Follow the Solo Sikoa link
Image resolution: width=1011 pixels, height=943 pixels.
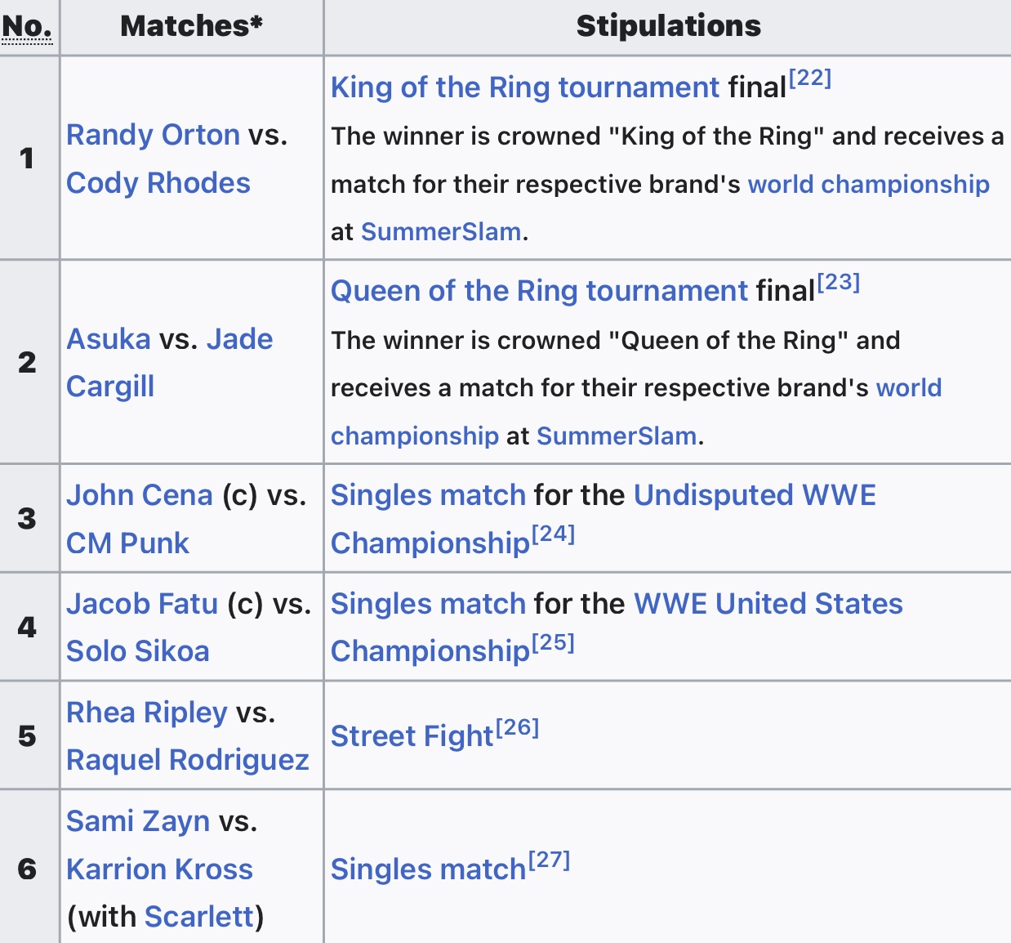click(x=138, y=651)
